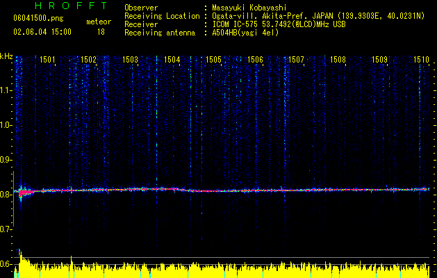Viewport: 437px width, 278px height.
Task: Click the 0.7 frequency axis label
Action: click(6, 229)
